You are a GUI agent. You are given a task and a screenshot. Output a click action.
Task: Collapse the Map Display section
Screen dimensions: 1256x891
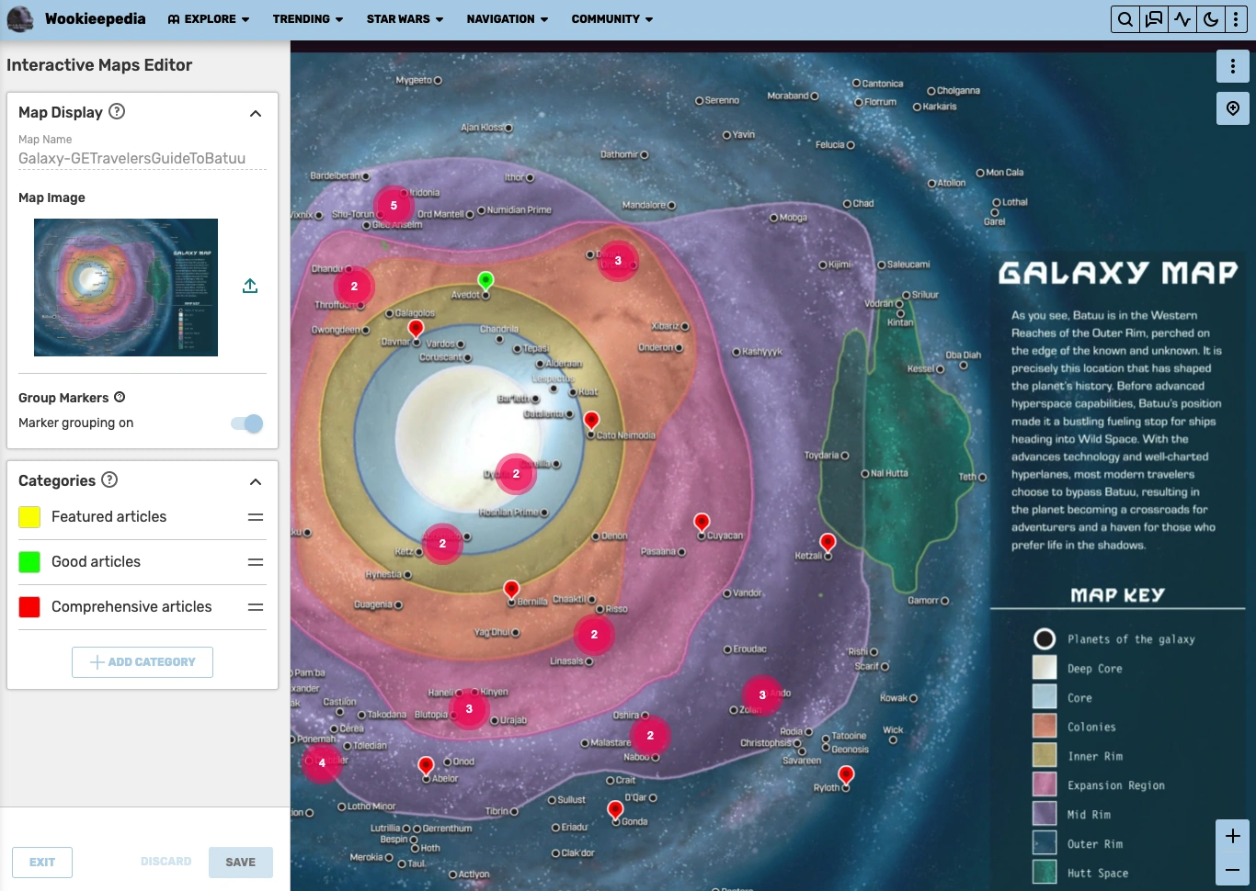point(256,113)
